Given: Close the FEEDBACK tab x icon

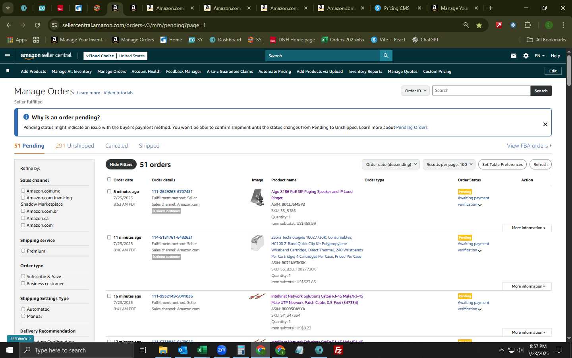Looking at the screenshot, I should point(30,339).
